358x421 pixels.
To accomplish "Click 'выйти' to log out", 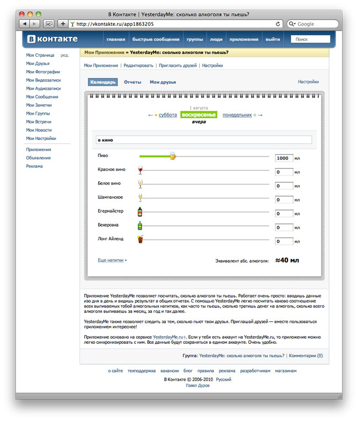I will pos(273,39).
